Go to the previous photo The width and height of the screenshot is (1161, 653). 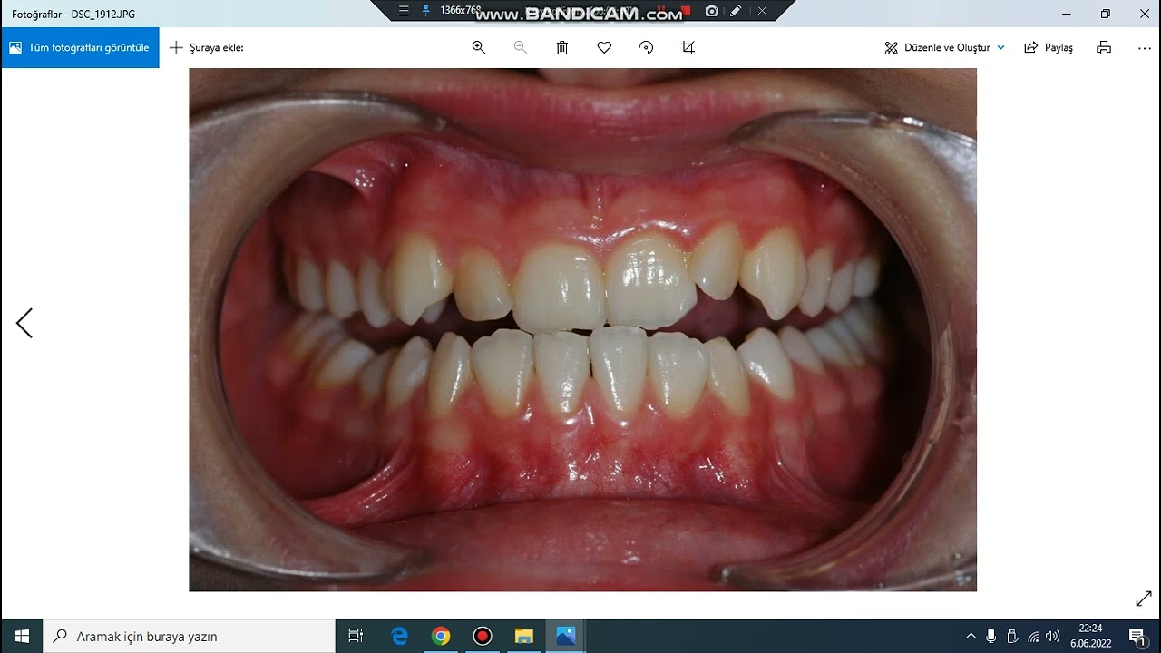(x=24, y=323)
